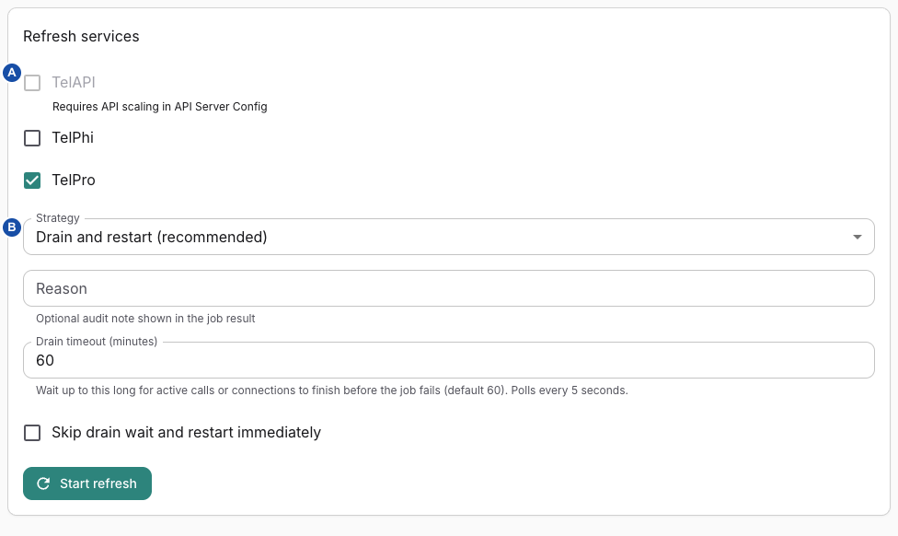Click the TelPhi label text
This screenshot has width=898, height=536.
tap(73, 137)
